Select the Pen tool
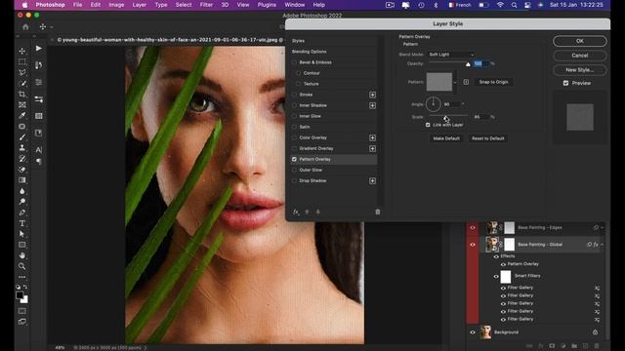 [x=21, y=213]
